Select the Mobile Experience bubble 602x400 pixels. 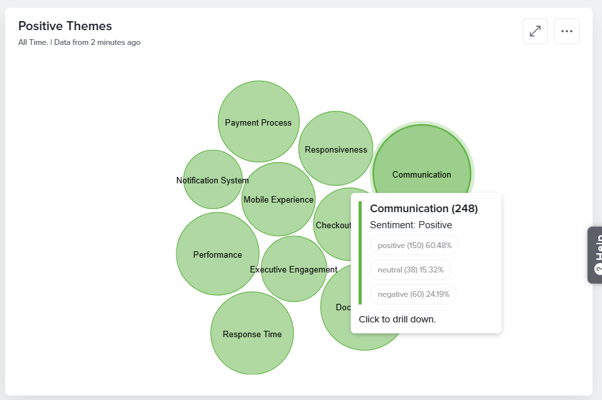278,199
